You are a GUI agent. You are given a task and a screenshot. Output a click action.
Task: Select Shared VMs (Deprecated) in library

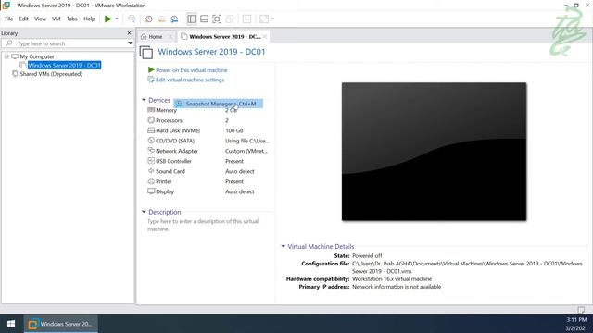tap(51, 74)
